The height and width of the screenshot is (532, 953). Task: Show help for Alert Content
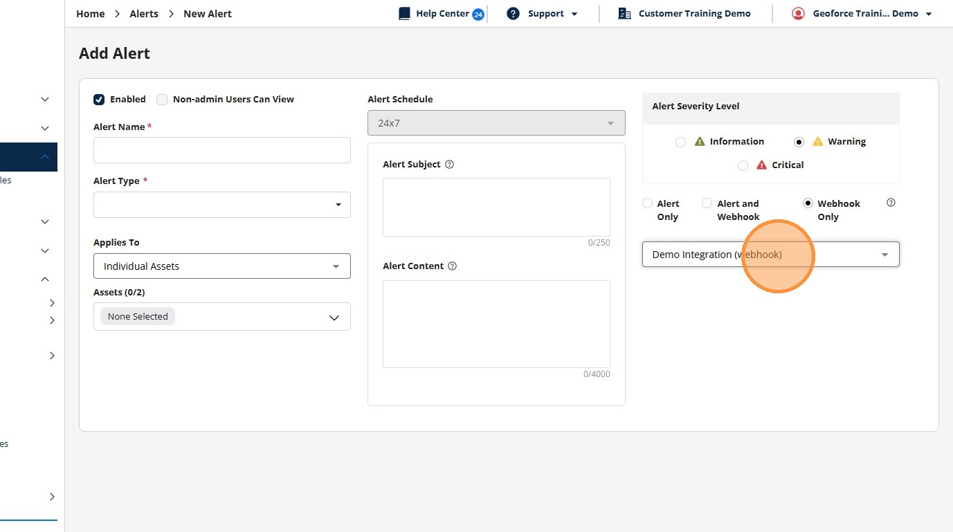point(453,266)
